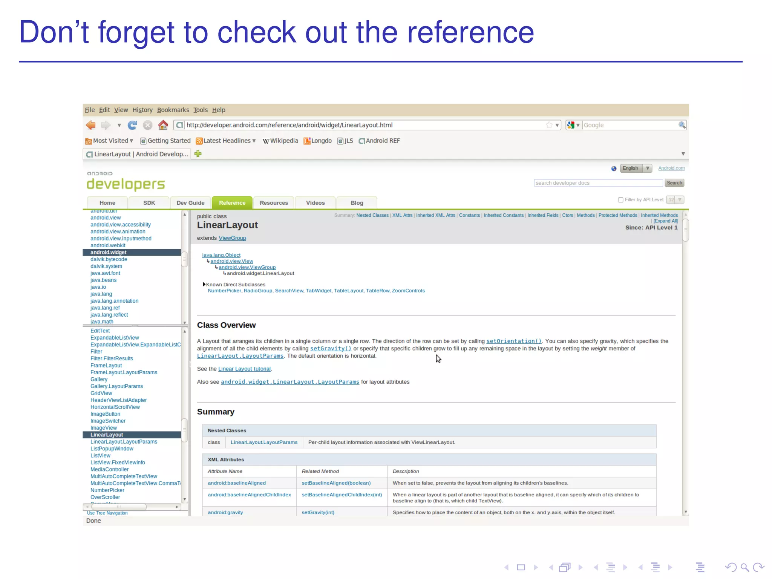Open the TableLayout subclass link

click(x=349, y=291)
